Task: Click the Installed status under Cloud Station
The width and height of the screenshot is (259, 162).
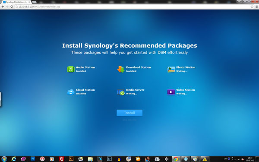Action: click(81, 94)
